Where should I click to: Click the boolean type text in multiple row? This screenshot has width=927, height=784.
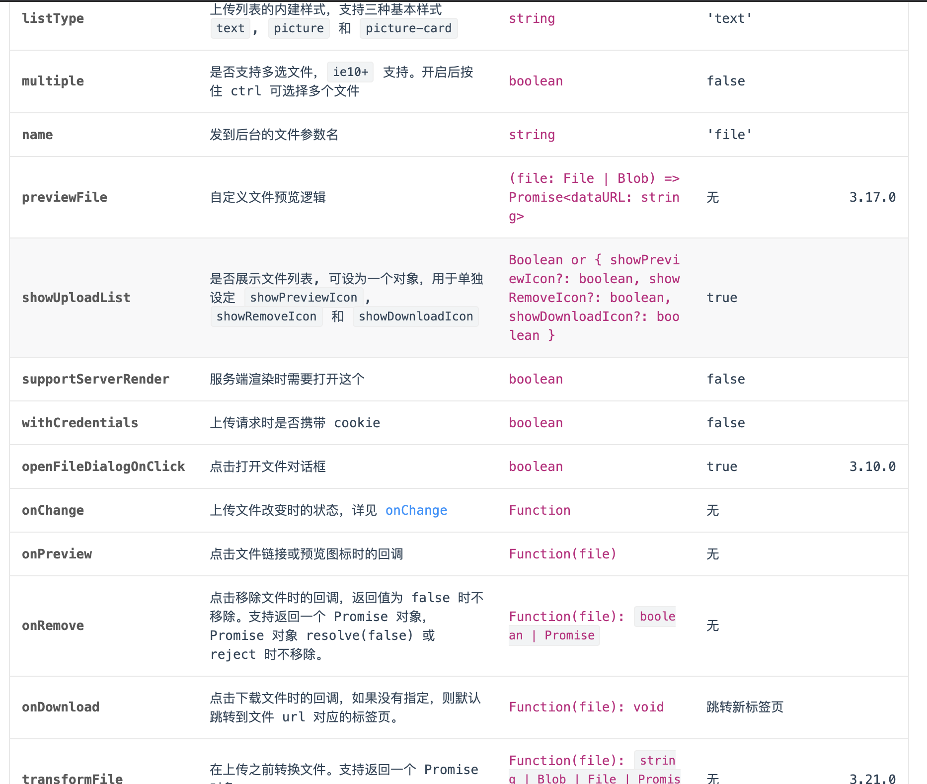[536, 80]
